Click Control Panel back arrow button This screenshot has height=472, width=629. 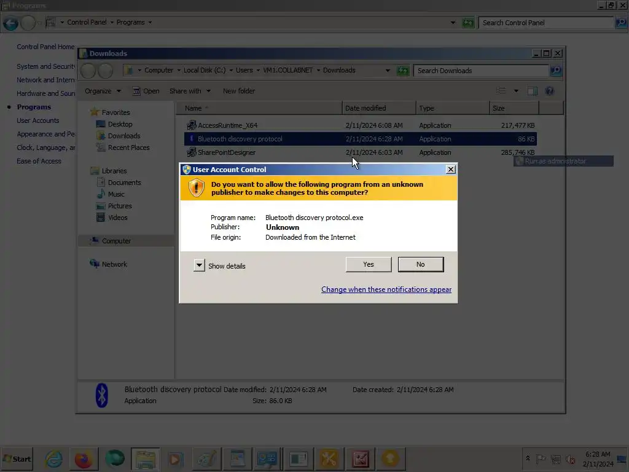(x=11, y=23)
